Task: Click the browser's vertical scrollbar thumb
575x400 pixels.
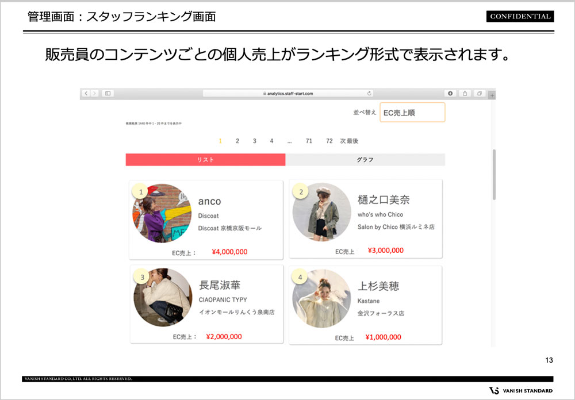Action: click(494, 175)
